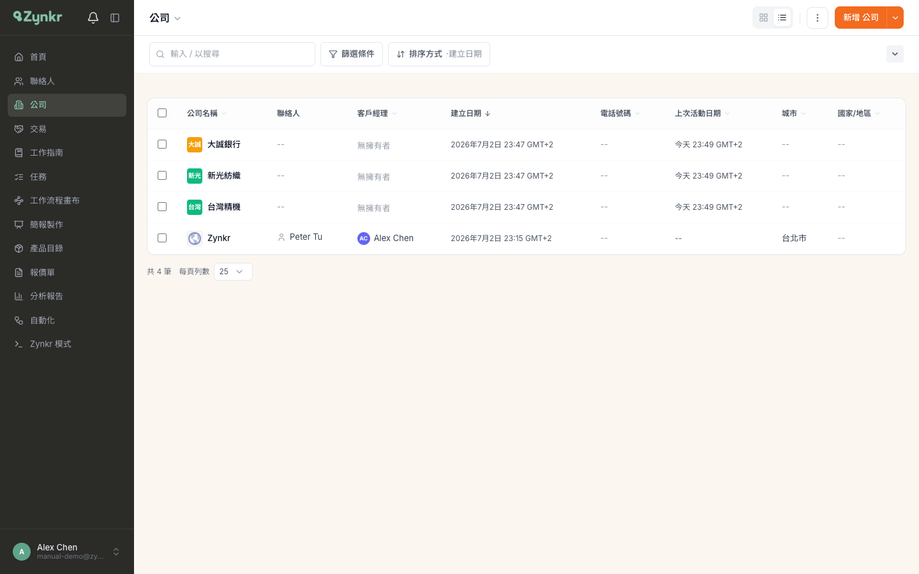Open the Zynkr company record

tap(219, 239)
